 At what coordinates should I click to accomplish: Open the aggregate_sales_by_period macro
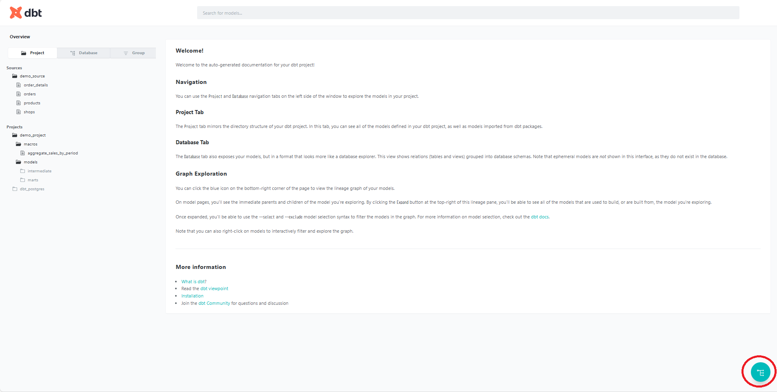coord(53,153)
